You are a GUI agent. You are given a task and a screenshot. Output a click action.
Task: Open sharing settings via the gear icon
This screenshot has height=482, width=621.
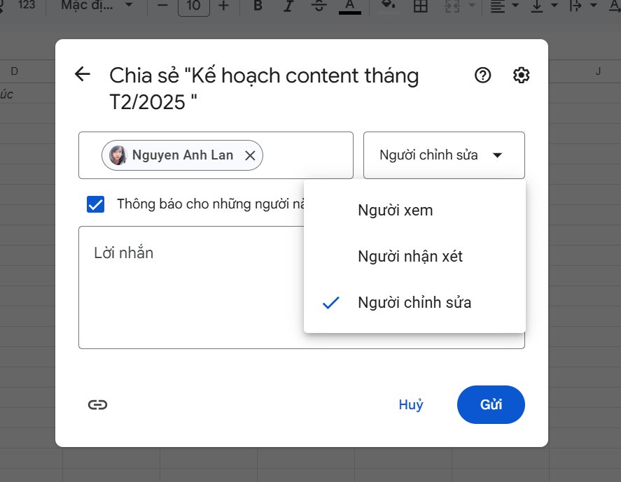point(521,75)
